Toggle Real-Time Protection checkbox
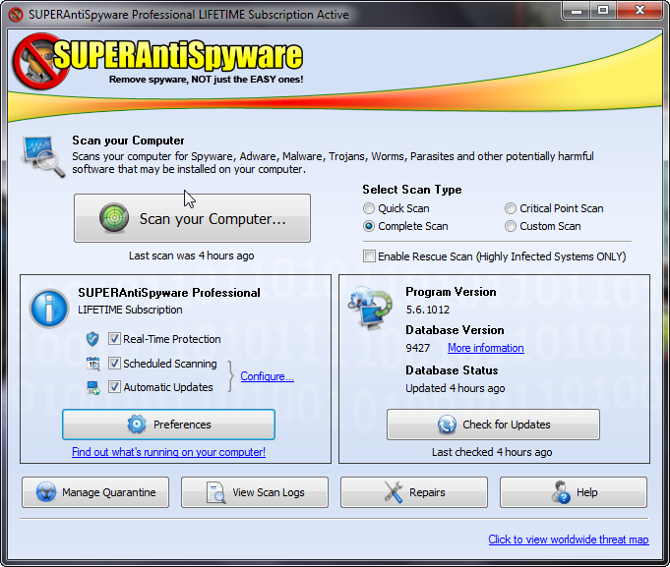The height and width of the screenshot is (567, 670). (114, 339)
